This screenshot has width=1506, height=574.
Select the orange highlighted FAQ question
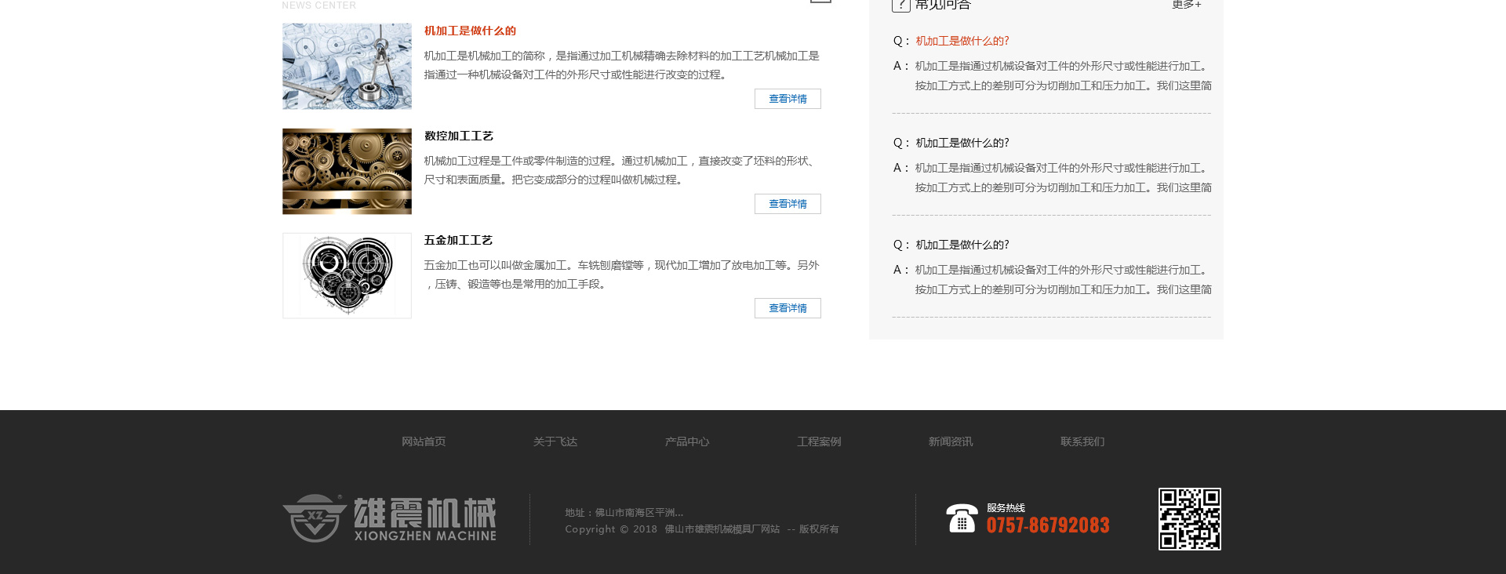point(962,41)
